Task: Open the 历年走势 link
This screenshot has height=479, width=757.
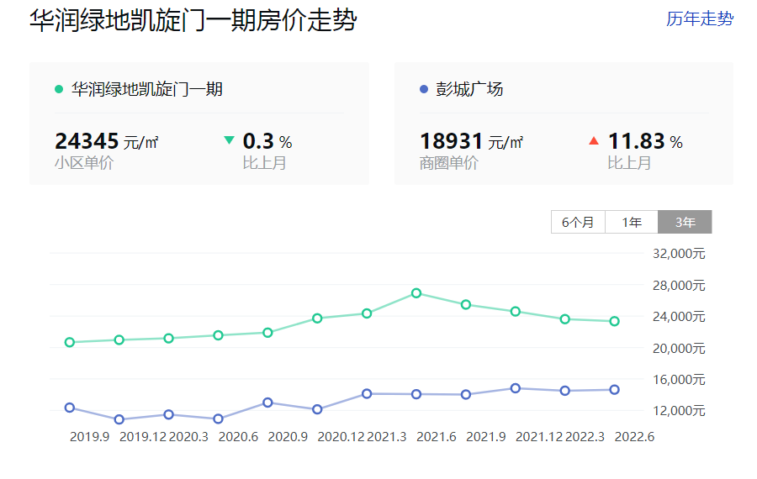Action: point(700,18)
